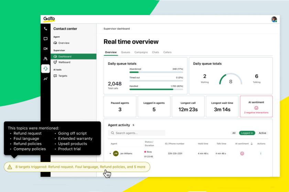Click Product trial in topics tooltip
This screenshot has height=192, width=289.
[69, 149]
